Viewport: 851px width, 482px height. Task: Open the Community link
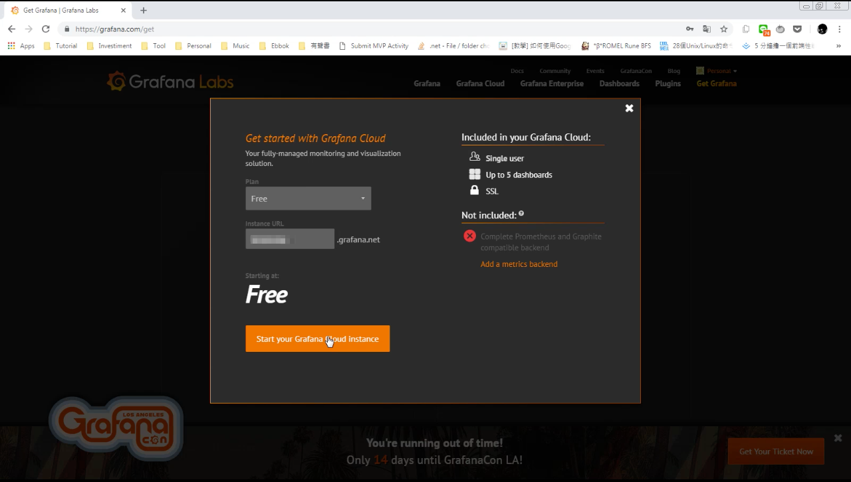click(x=555, y=71)
